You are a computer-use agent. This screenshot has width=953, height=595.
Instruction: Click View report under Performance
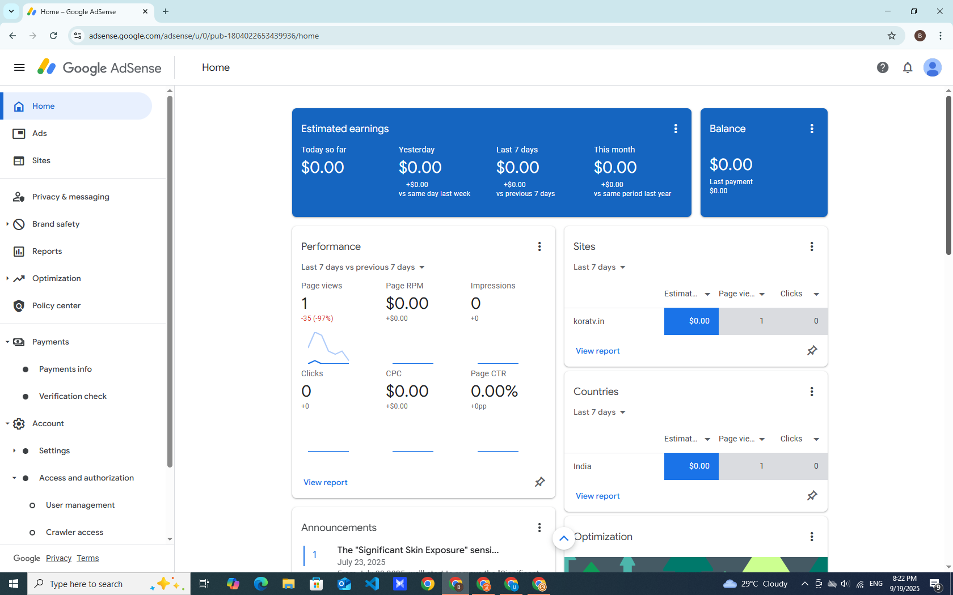(x=325, y=482)
